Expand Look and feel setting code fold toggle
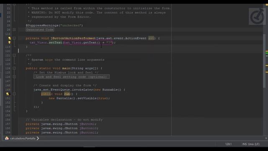 pos(14,77)
